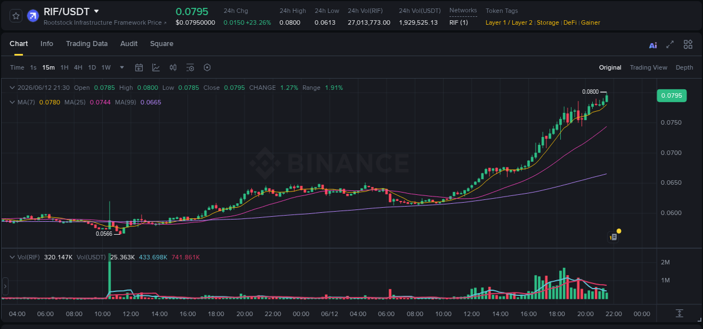Click the 2026/06/12 21:30 timestamp
Viewport: 703px width, 329px height.
click(x=43, y=88)
